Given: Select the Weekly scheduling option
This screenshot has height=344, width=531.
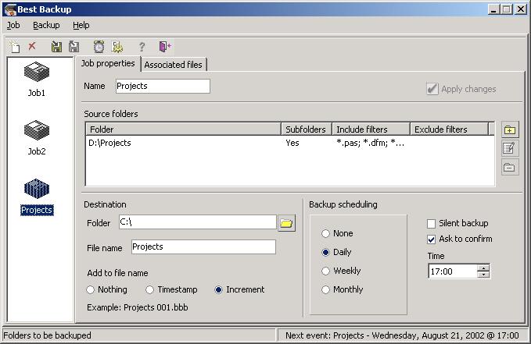Looking at the screenshot, I should [x=325, y=271].
